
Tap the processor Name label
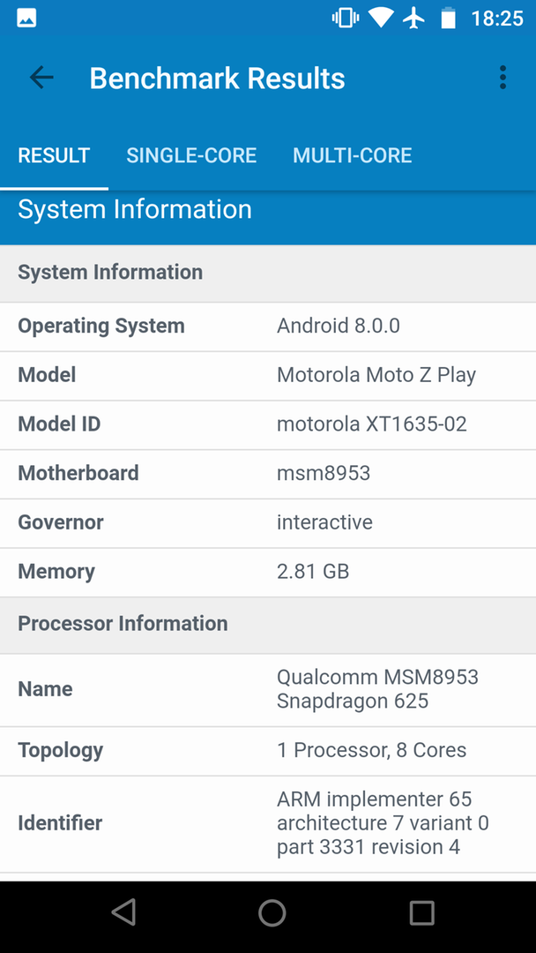pyautogui.click(x=45, y=689)
